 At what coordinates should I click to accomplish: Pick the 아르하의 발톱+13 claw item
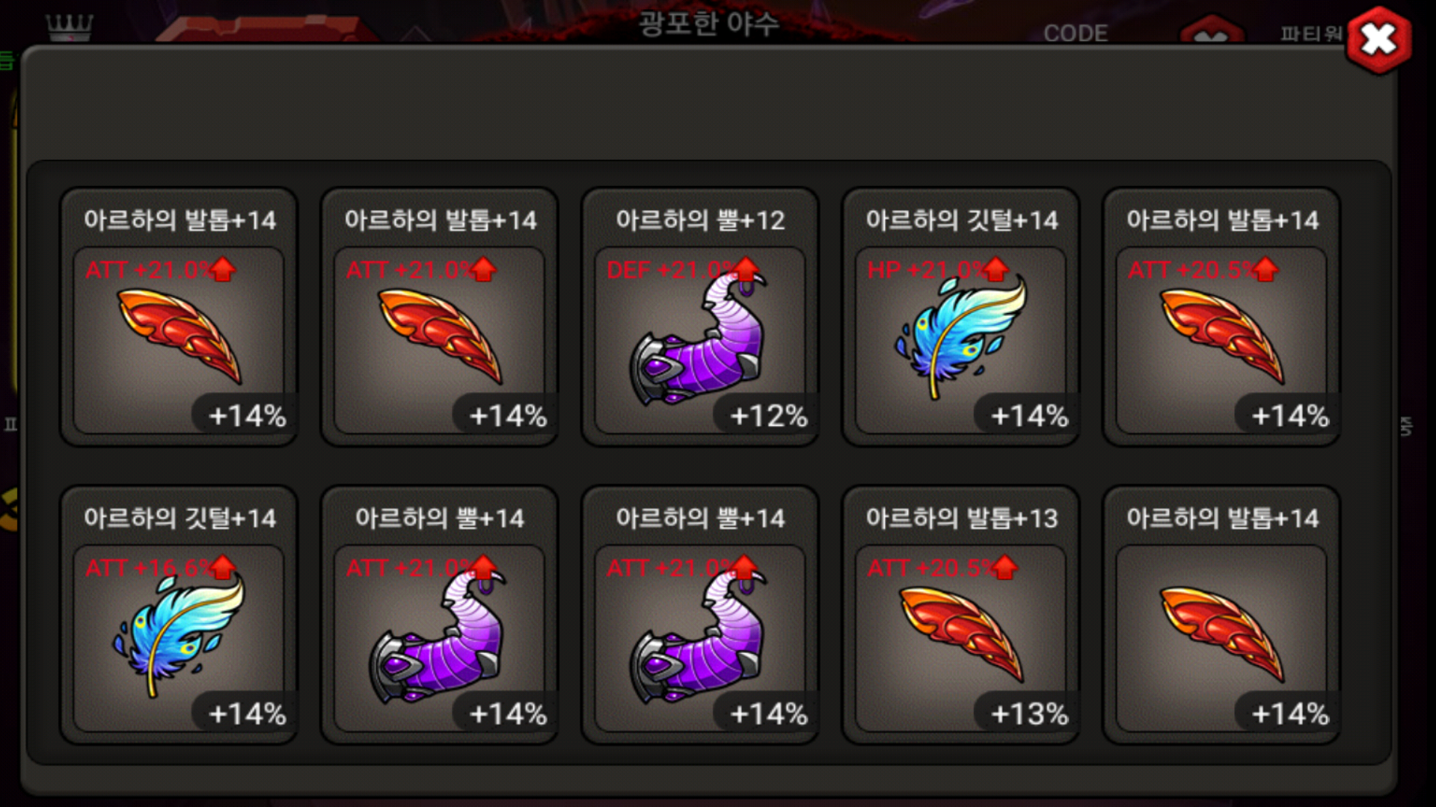click(960, 615)
